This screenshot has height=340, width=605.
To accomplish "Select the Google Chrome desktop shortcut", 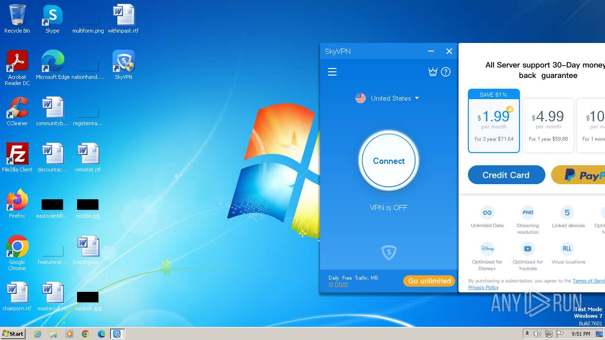I will [17, 253].
